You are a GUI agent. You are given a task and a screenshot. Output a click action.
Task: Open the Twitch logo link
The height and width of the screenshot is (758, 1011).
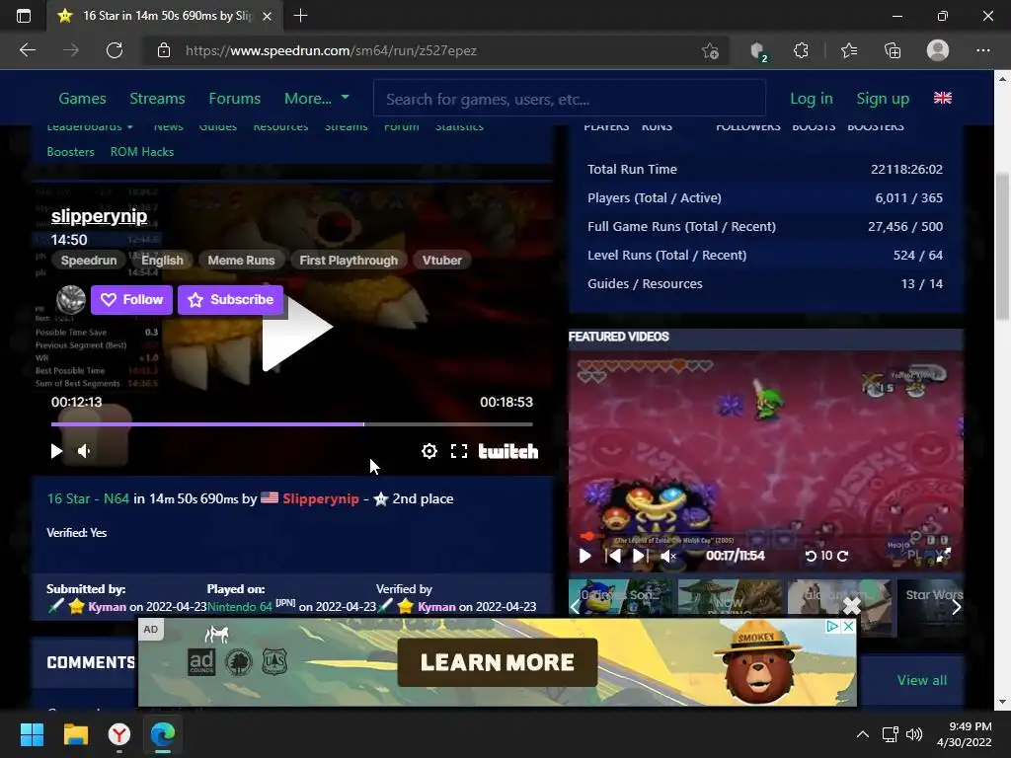pyautogui.click(x=508, y=451)
